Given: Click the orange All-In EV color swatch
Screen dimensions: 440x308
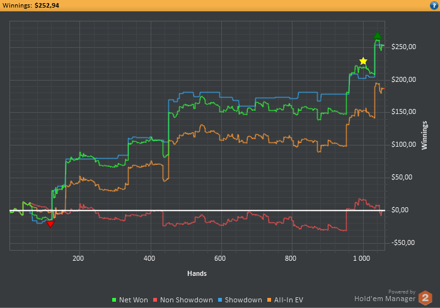Looking at the screenshot, I should (x=269, y=300).
